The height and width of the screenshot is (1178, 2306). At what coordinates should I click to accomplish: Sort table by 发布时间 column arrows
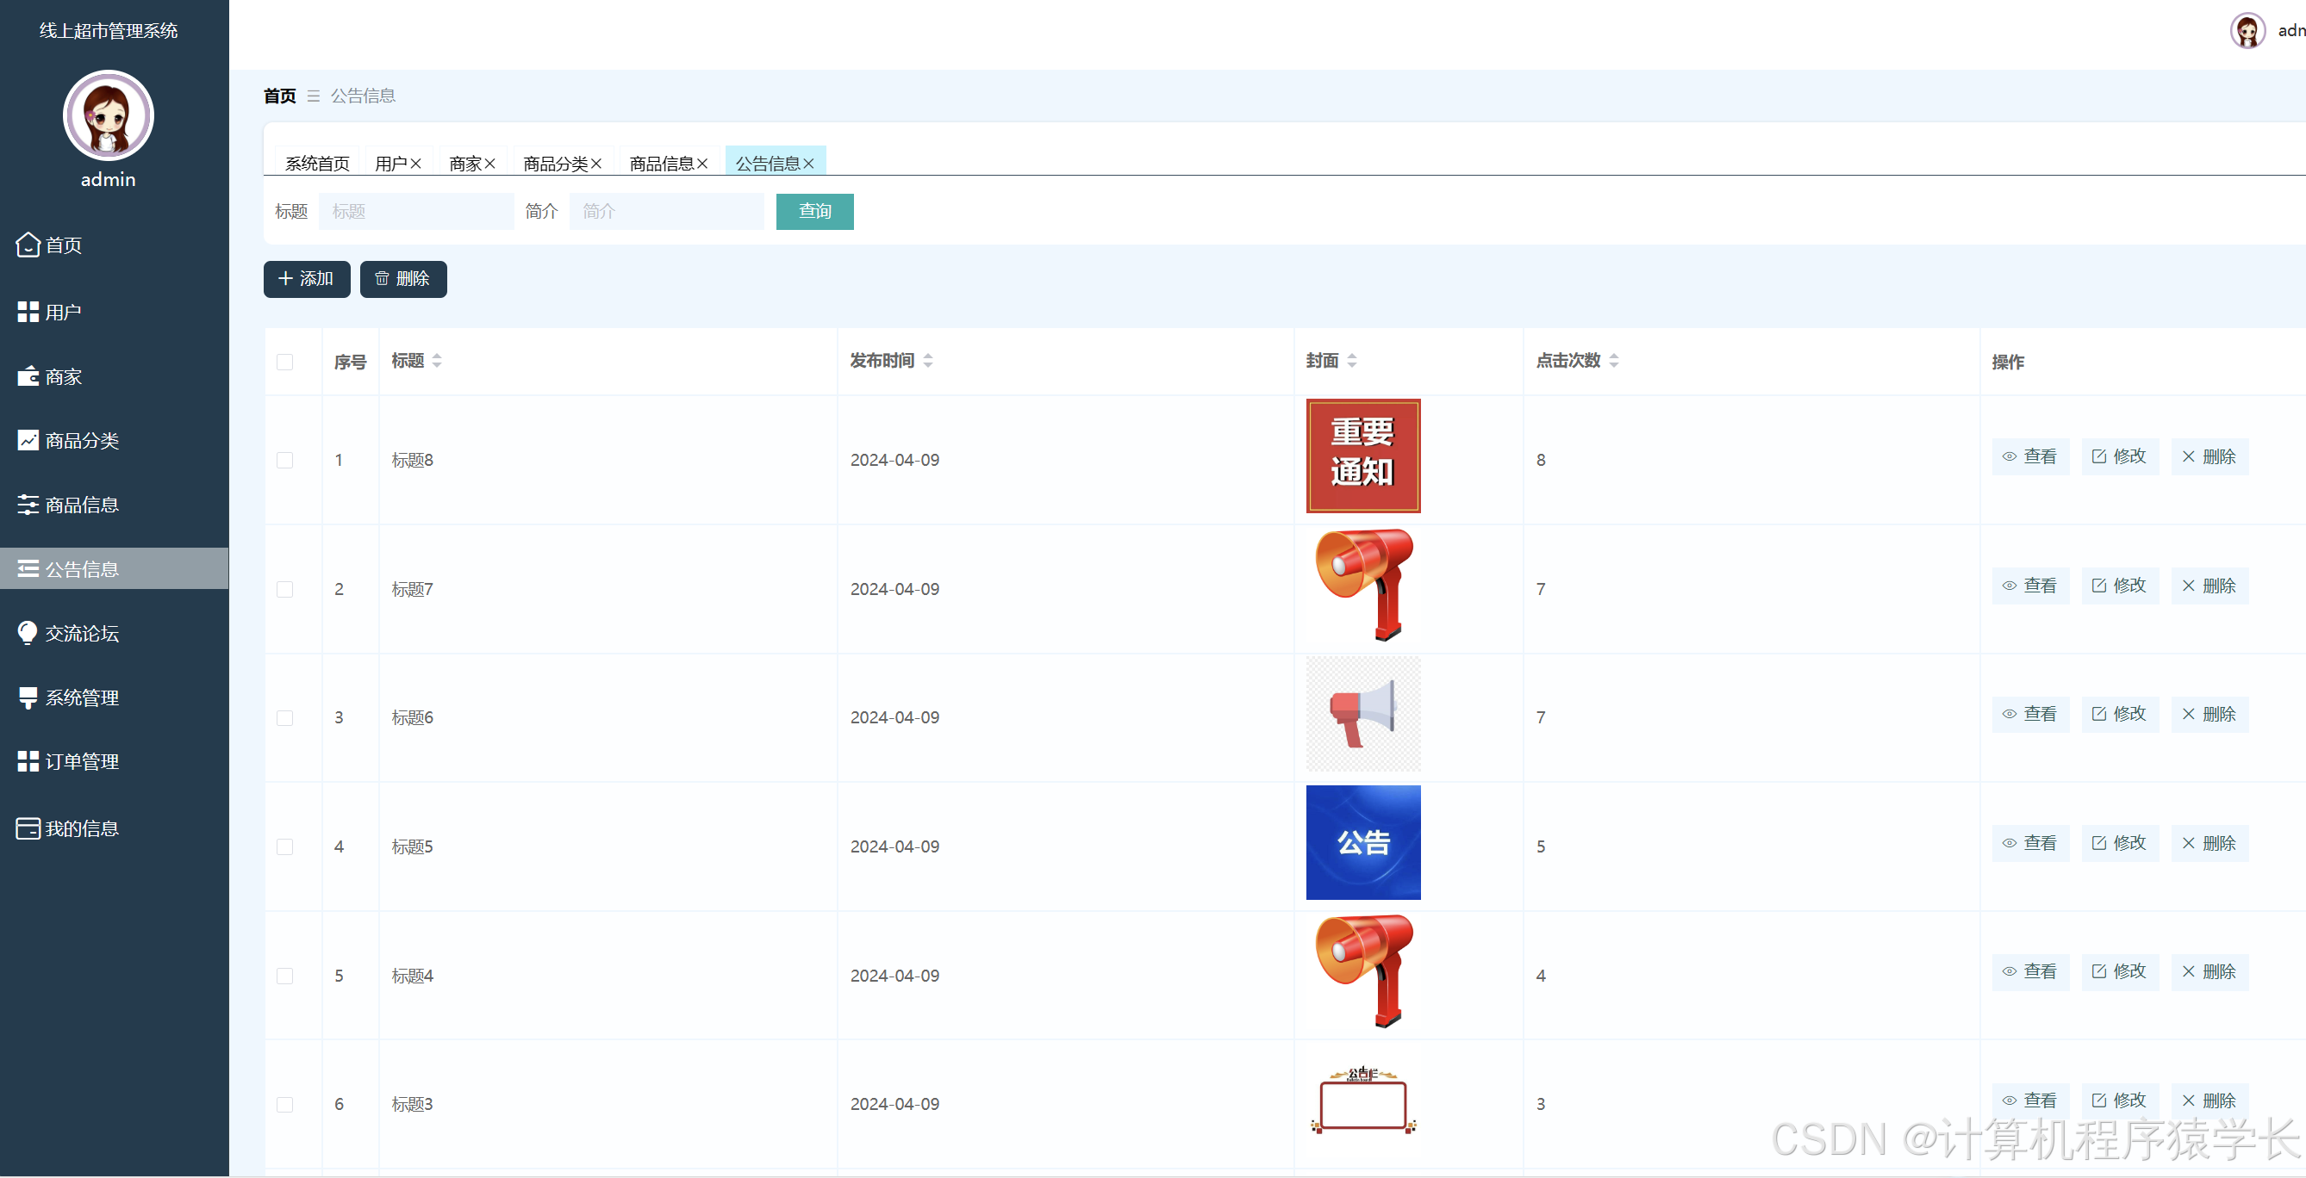point(928,361)
